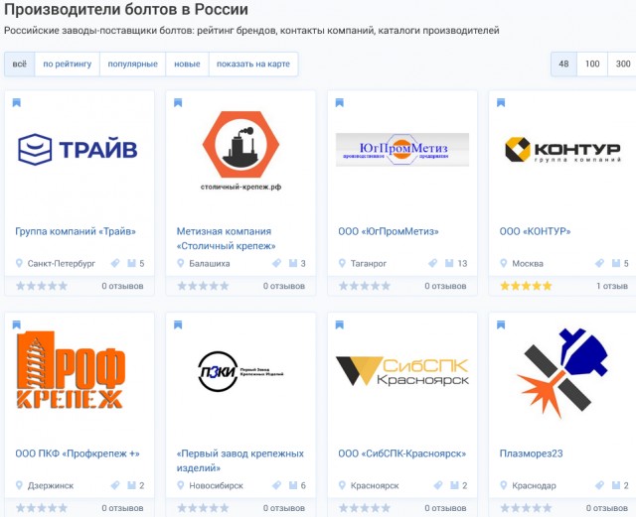The width and height of the screenshot is (636, 517).
Task: Click location pin next to Санкт-Петербург
Action: point(19,263)
